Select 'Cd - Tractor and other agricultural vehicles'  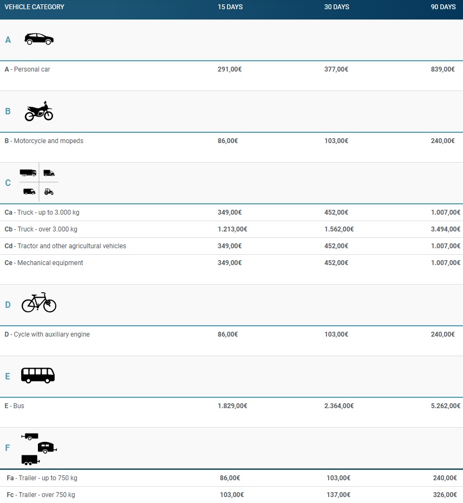(65, 246)
